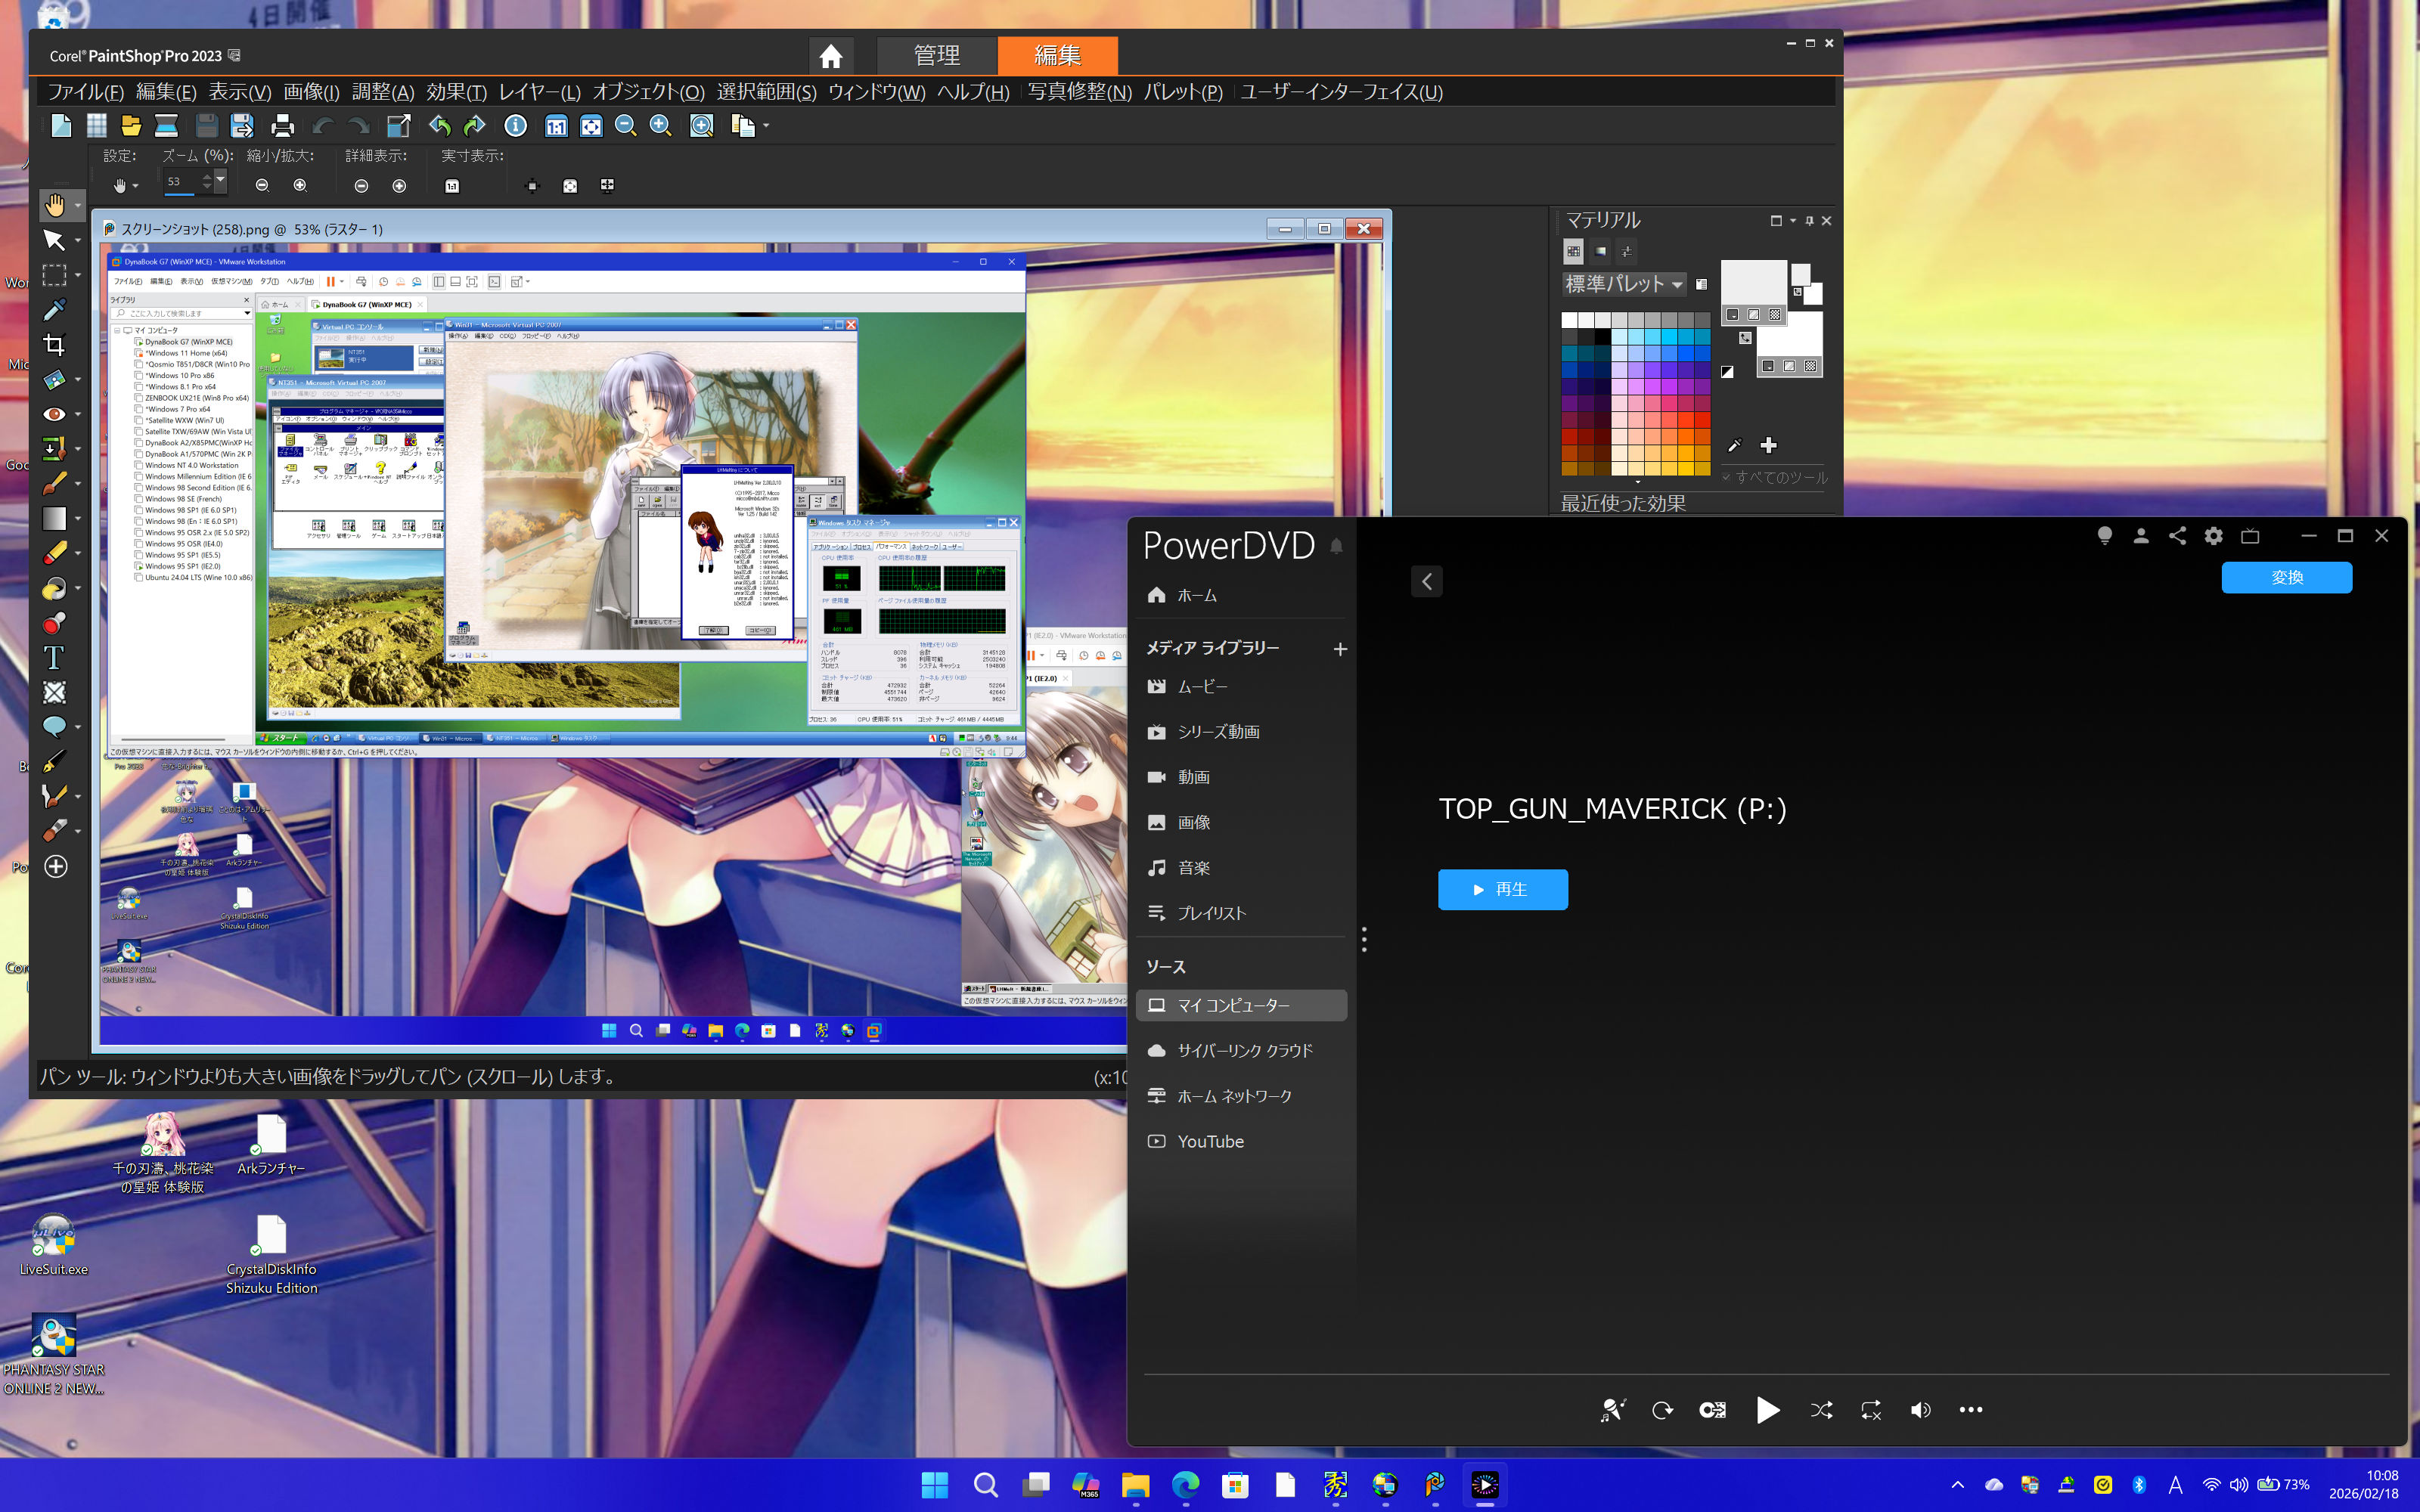Select the Crop tool in PaintShop toolbar
This screenshot has width=2420, height=1512.
point(54,345)
